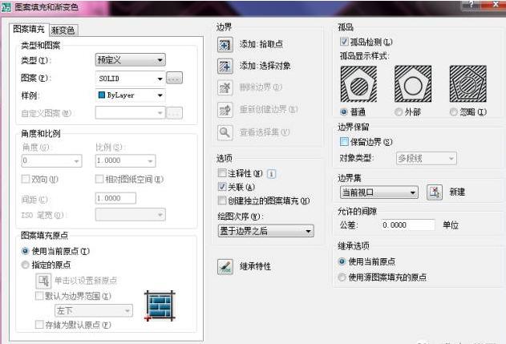Viewport: 506px width, 344px height.
Task: Toggle the 相对图纸空间 checkbox
Action: pyautogui.click(x=99, y=179)
